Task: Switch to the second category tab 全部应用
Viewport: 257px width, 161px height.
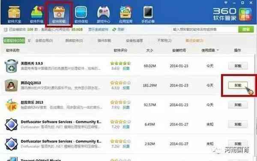Action: (x=44, y=40)
